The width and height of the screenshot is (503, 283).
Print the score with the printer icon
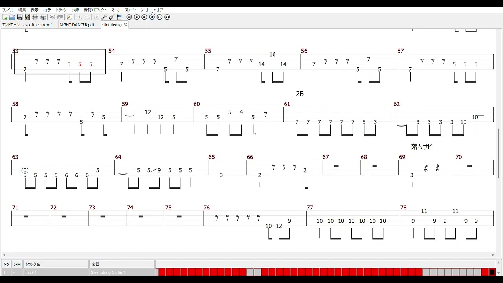point(35,17)
